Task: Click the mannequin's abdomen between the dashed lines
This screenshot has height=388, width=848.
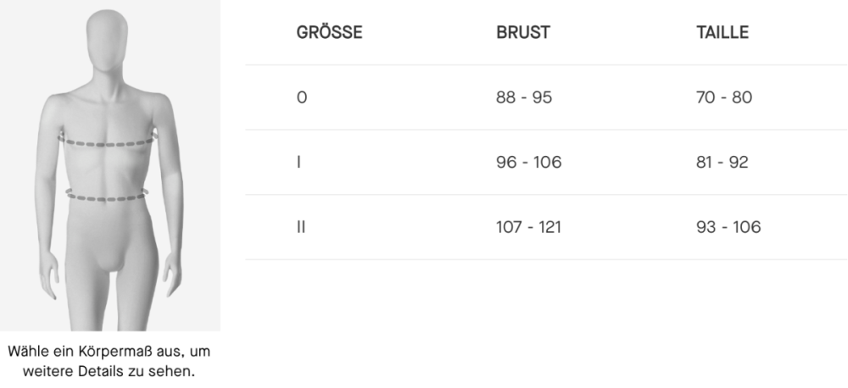Action: click(x=108, y=169)
